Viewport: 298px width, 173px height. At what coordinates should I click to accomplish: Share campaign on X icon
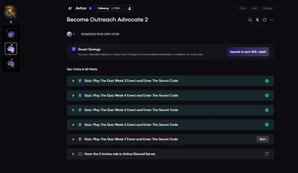tap(257, 20)
